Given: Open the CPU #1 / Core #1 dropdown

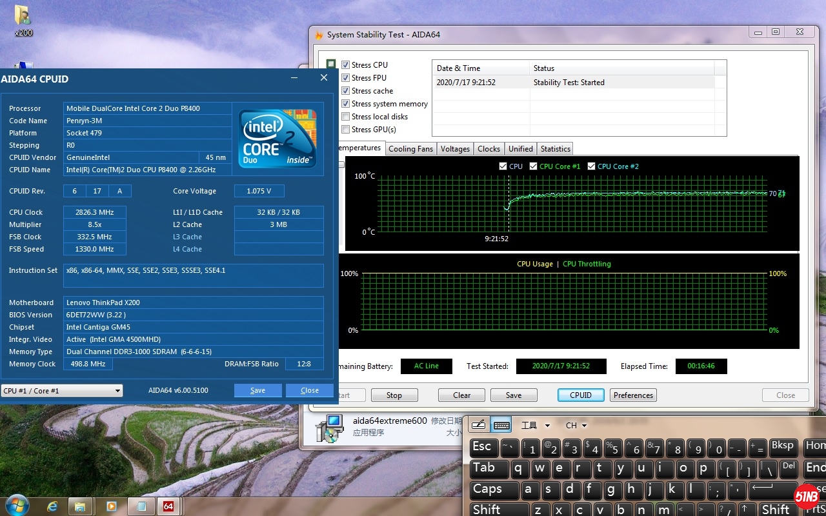Looking at the screenshot, I should pyautogui.click(x=62, y=390).
